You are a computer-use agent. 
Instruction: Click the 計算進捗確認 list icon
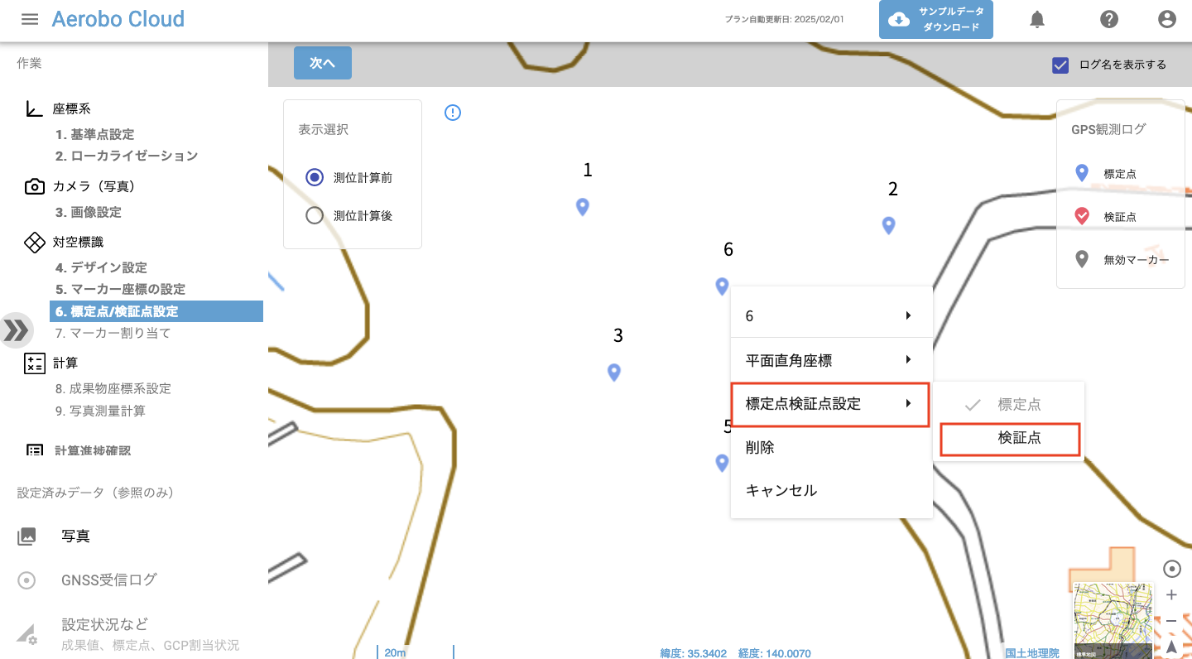click(x=34, y=450)
